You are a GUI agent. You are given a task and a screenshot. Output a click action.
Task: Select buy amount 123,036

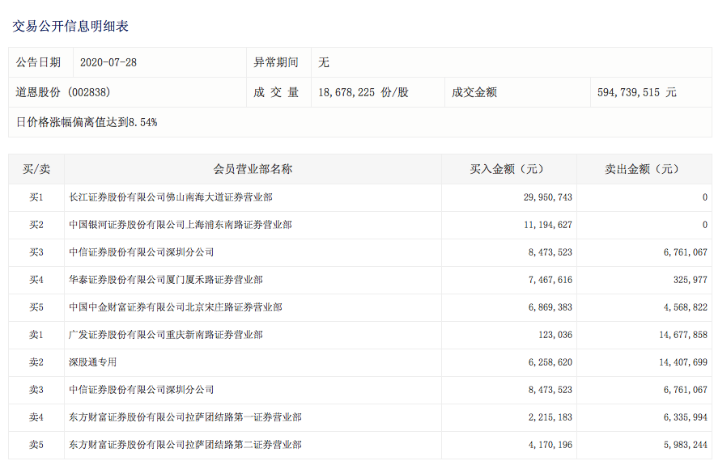coord(555,335)
